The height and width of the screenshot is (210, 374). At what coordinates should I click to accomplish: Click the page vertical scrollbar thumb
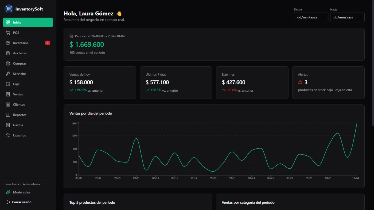coord(373,63)
